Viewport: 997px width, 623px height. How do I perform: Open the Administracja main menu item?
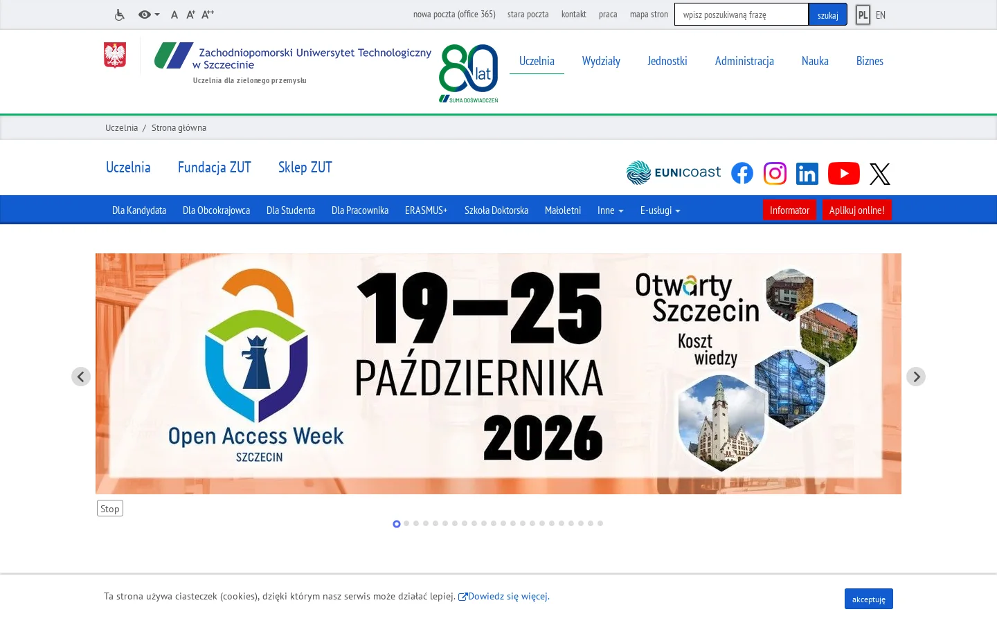[744, 61]
